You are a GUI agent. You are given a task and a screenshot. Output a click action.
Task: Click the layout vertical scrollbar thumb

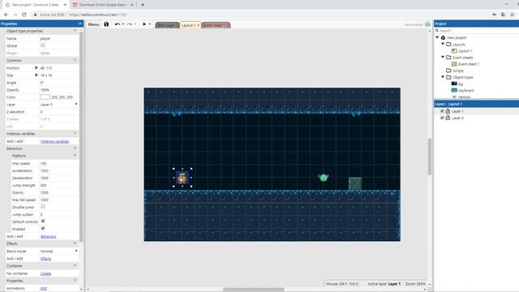[x=430, y=157]
